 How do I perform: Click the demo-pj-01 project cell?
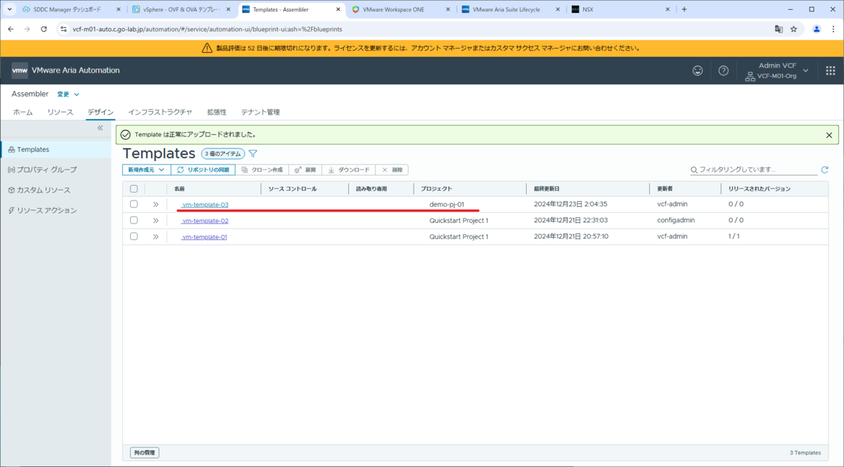point(447,204)
